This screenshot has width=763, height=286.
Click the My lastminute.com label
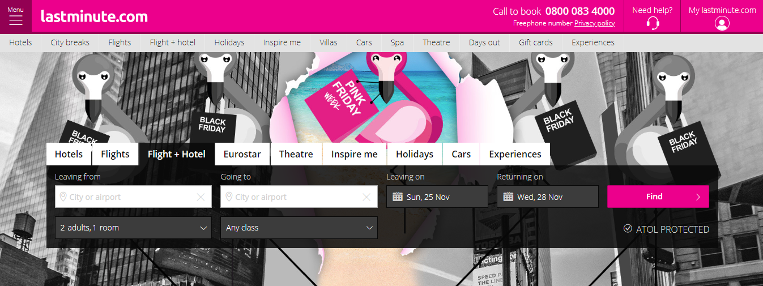[722, 10]
